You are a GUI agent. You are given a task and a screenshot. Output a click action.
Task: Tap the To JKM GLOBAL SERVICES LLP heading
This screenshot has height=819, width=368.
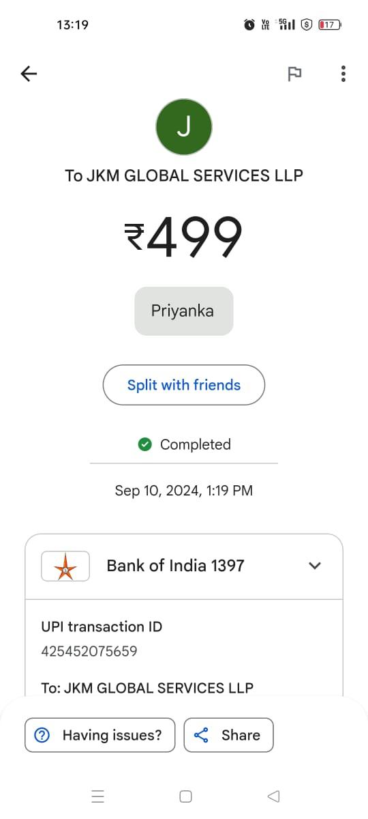coord(184,175)
